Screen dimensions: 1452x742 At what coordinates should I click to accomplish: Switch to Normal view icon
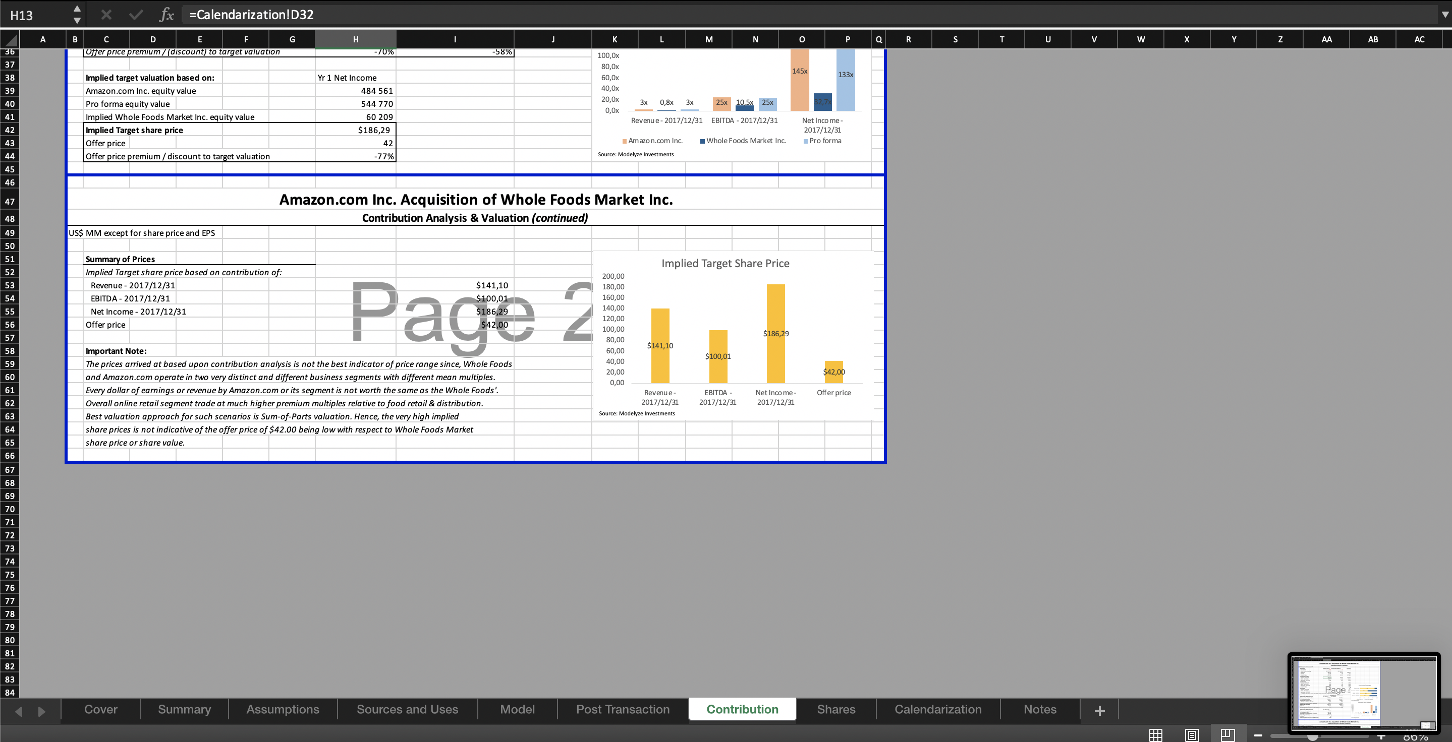click(1155, 734)
